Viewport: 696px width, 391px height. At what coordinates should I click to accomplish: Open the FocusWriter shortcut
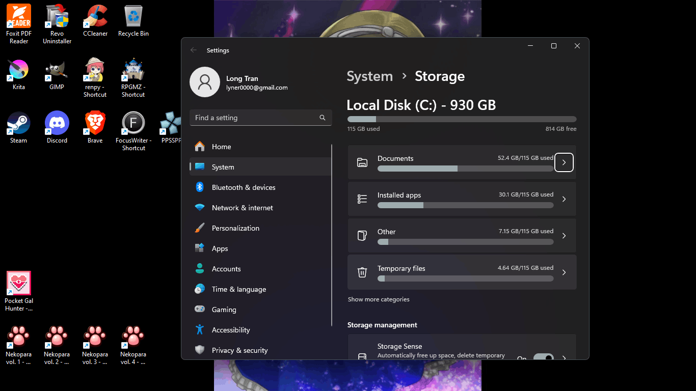133,131
